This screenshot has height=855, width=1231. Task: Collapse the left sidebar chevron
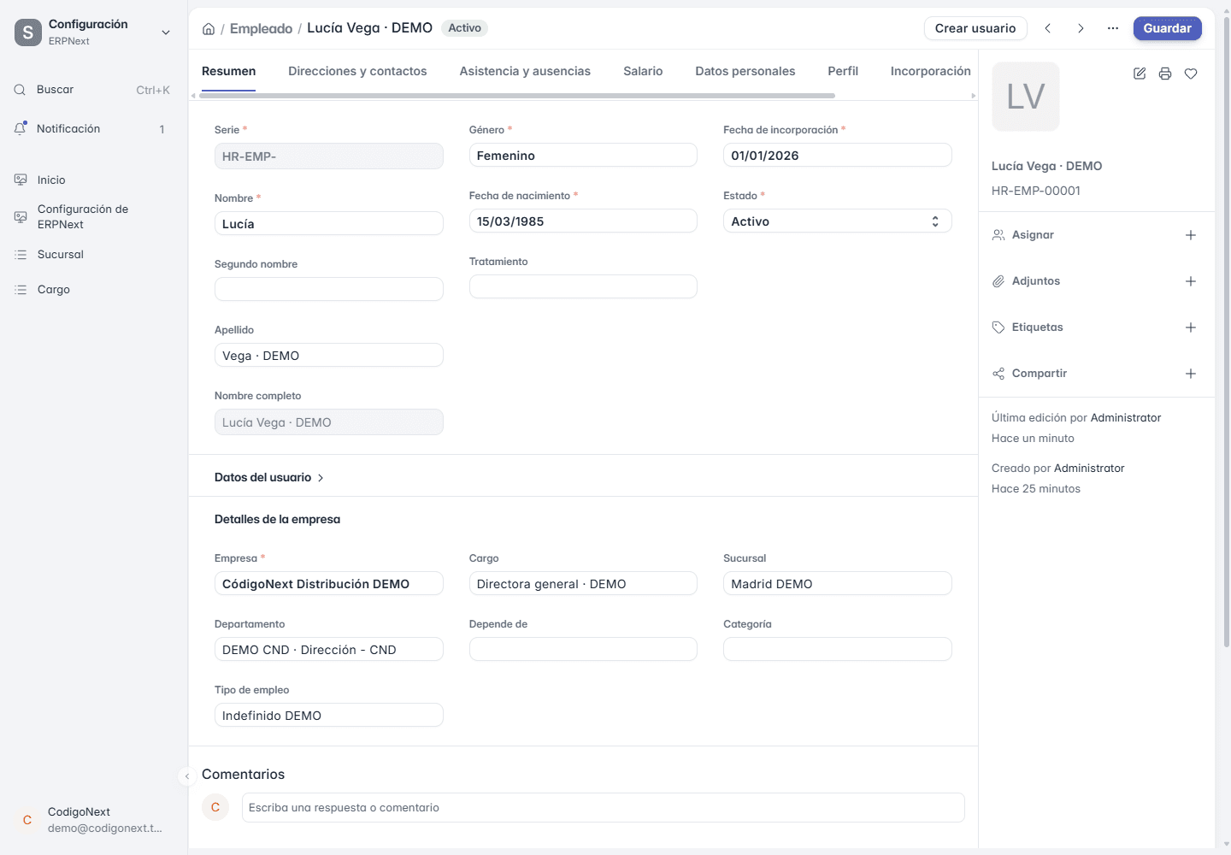(187, 776)
